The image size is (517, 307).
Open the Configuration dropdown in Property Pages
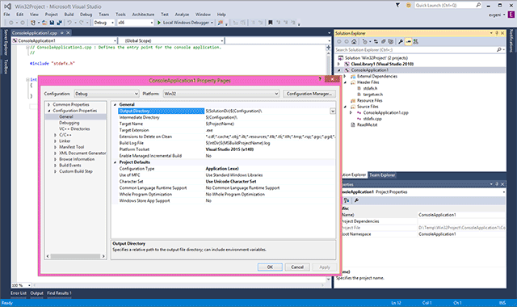[x=107, y=94]
